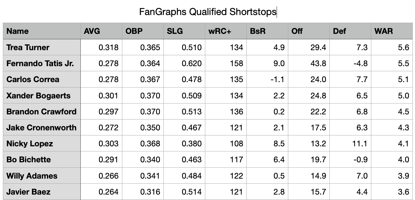Select the Off column header
This screenshot has width=415, height=200.
point(308,31)
